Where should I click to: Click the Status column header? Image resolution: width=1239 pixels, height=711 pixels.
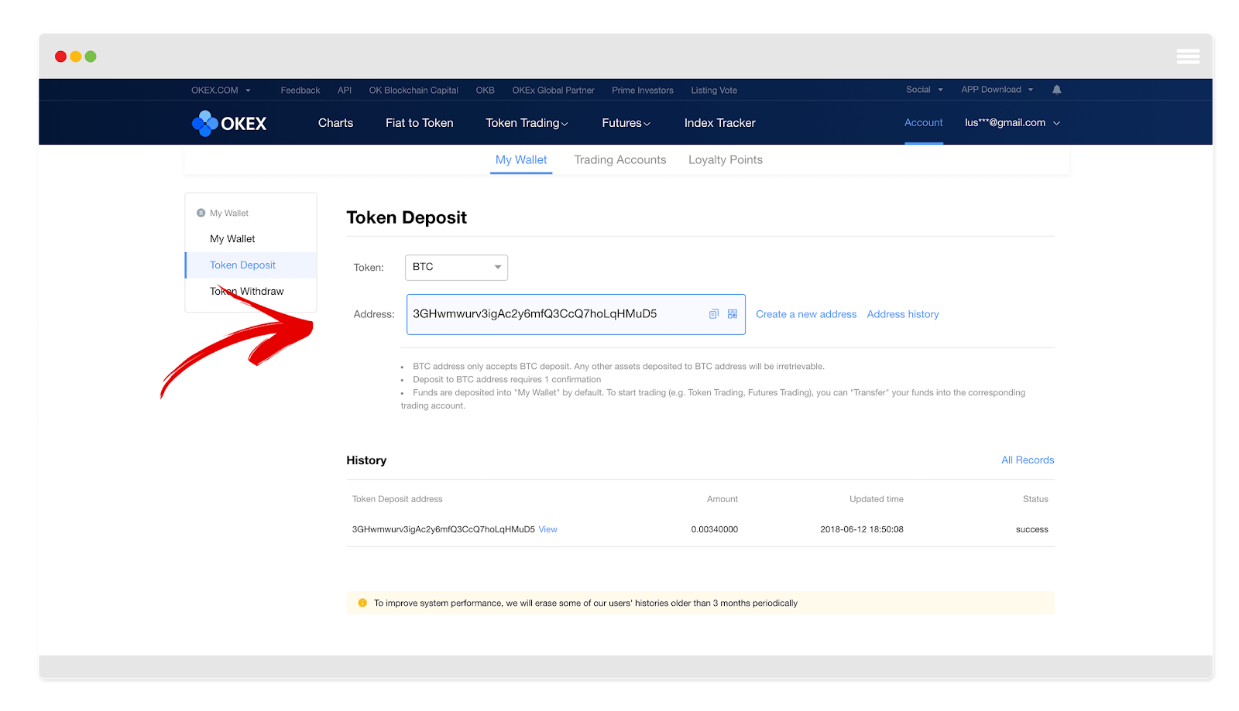point(1035,499)
